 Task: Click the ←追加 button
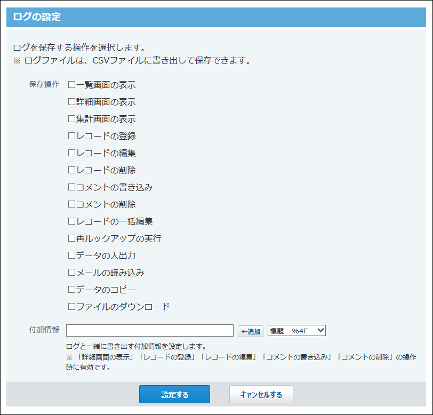[251, 331]
